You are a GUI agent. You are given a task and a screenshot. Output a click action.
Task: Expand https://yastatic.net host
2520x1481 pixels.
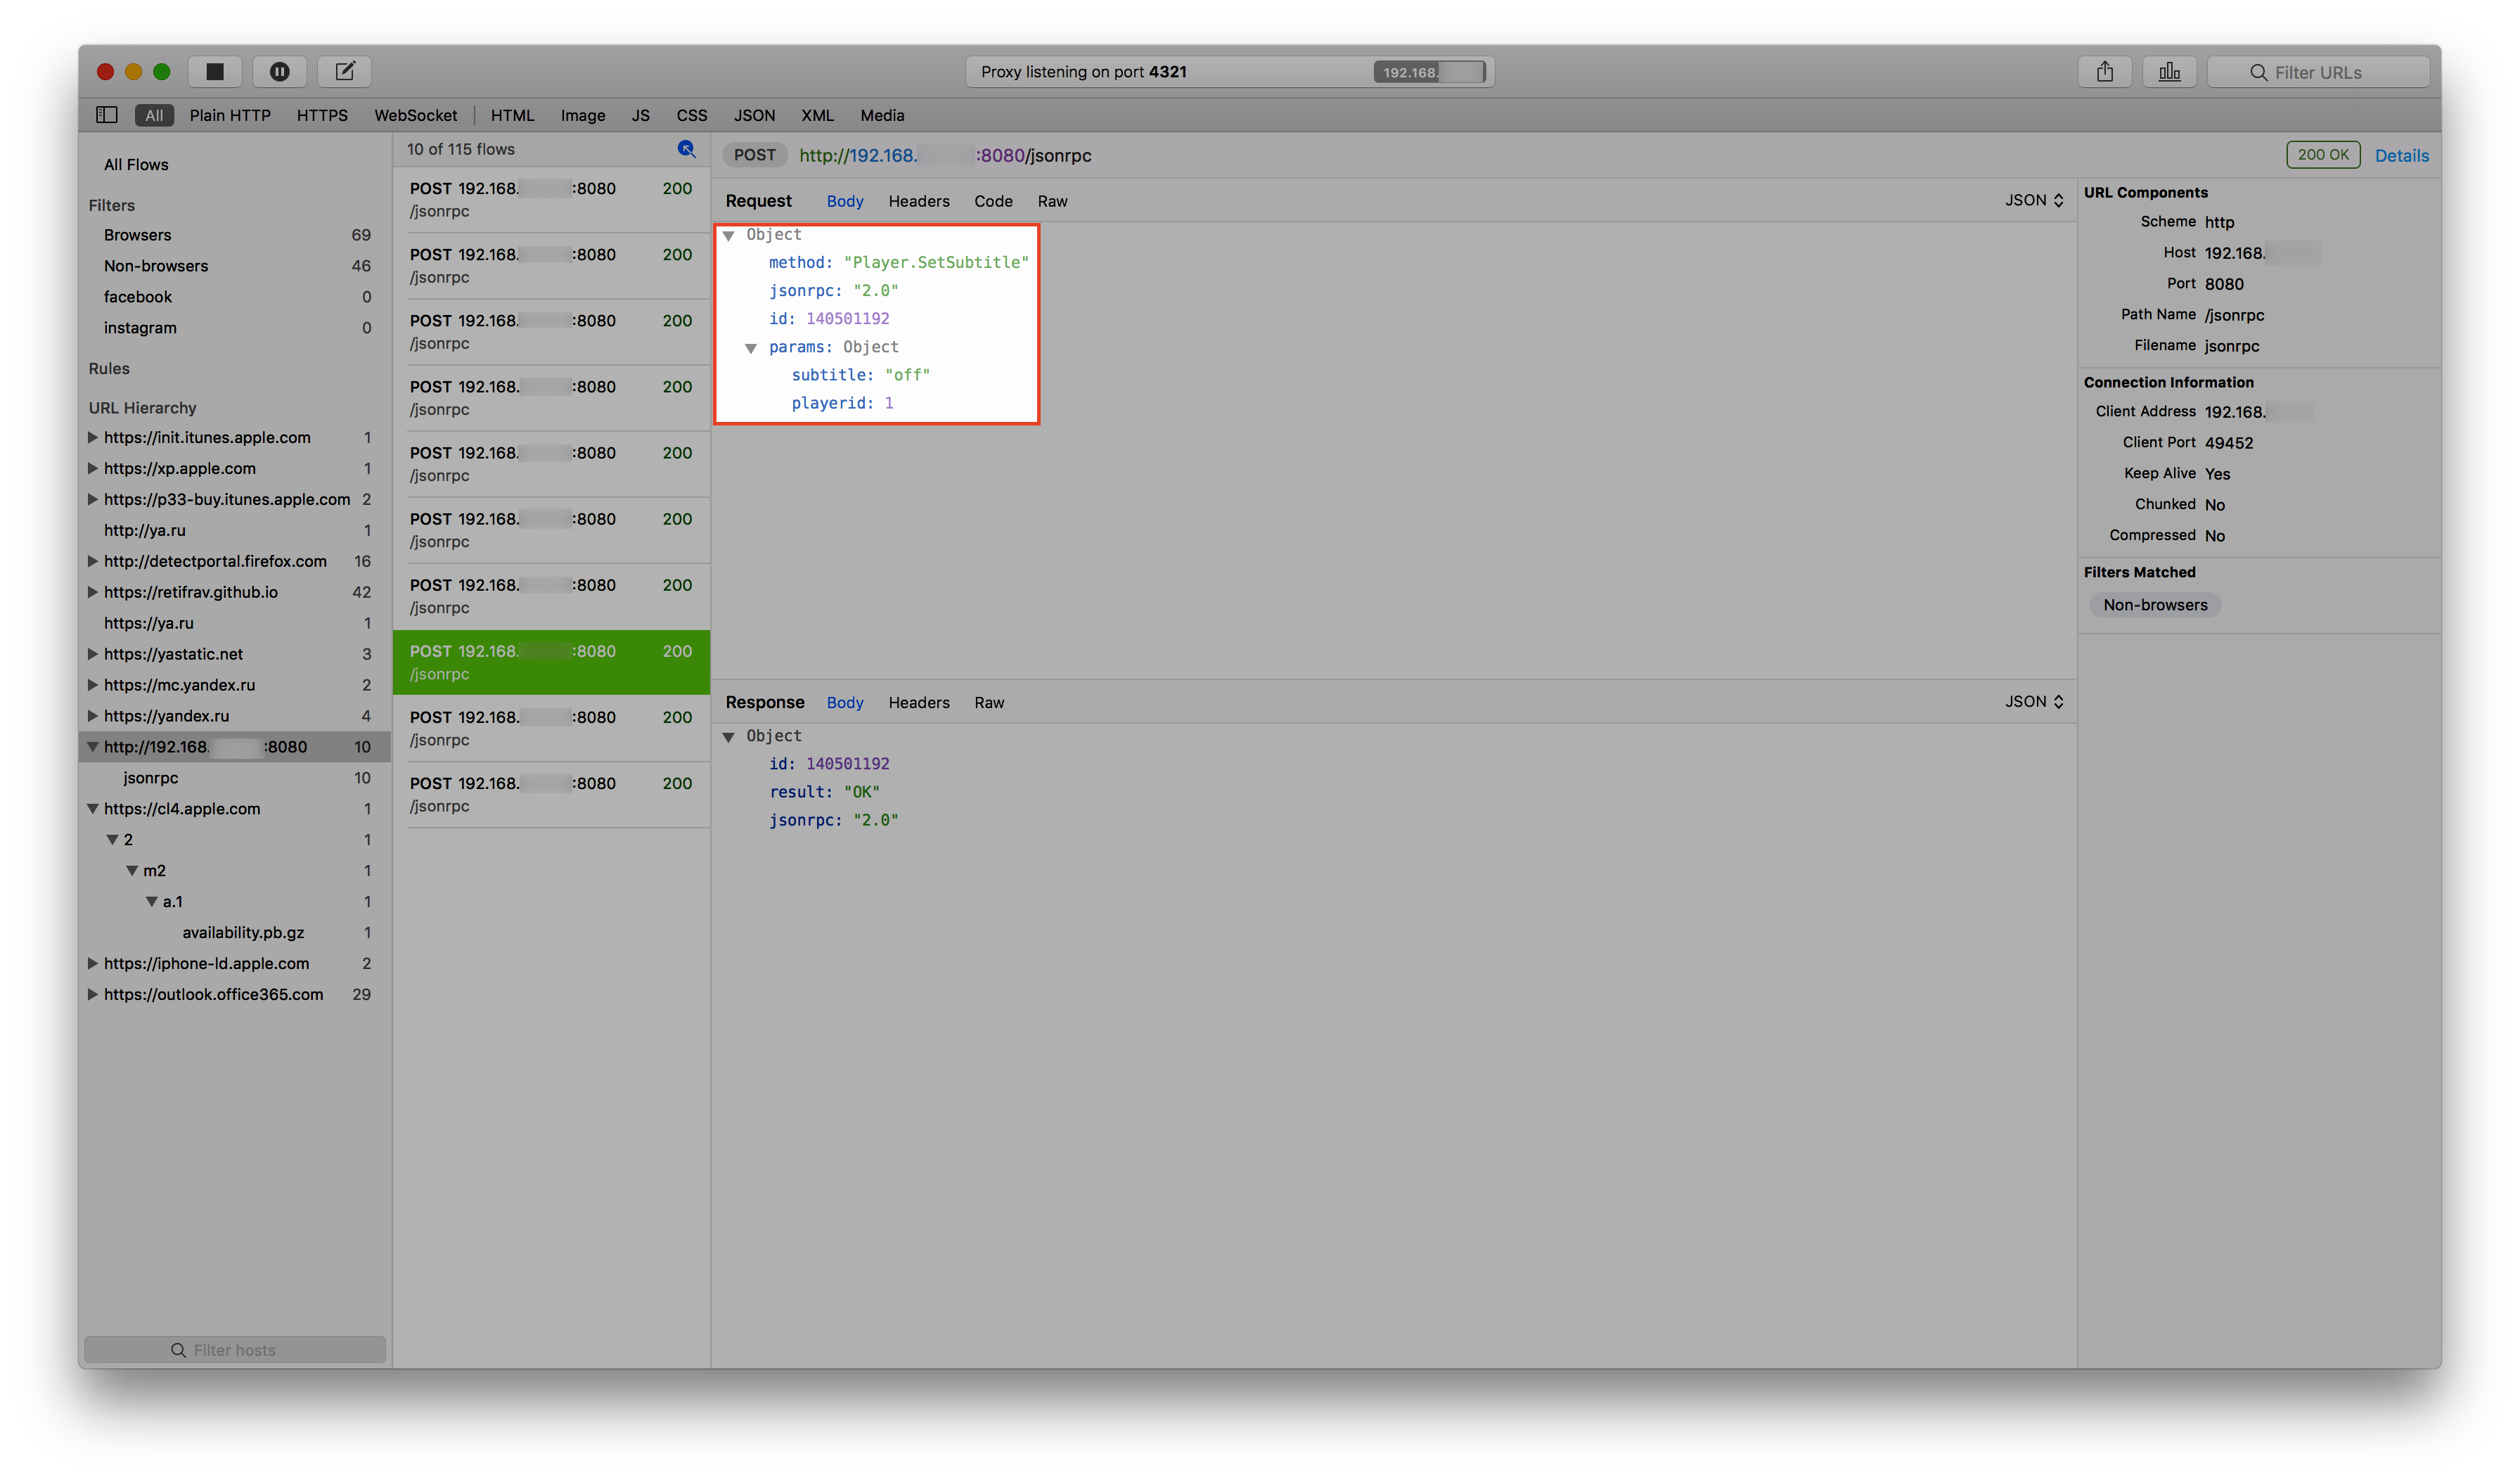(93, 654)
